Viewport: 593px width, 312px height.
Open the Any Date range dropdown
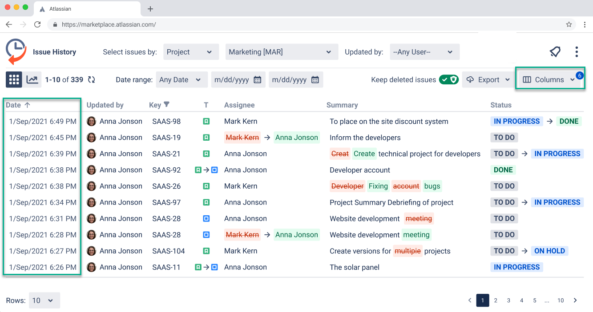tap(182, 80)
